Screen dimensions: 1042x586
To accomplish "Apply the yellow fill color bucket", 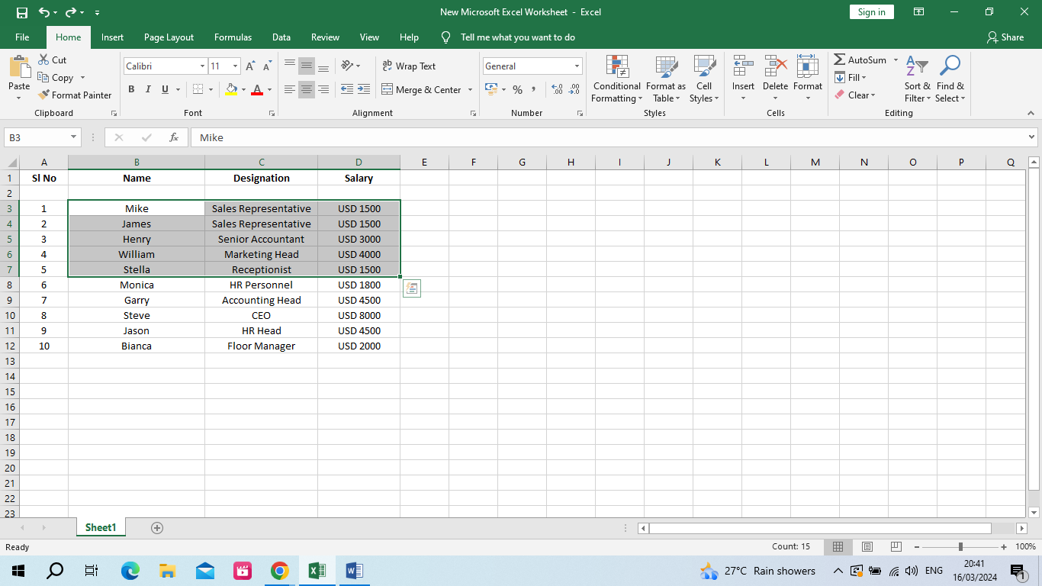I will pos(231,89).
